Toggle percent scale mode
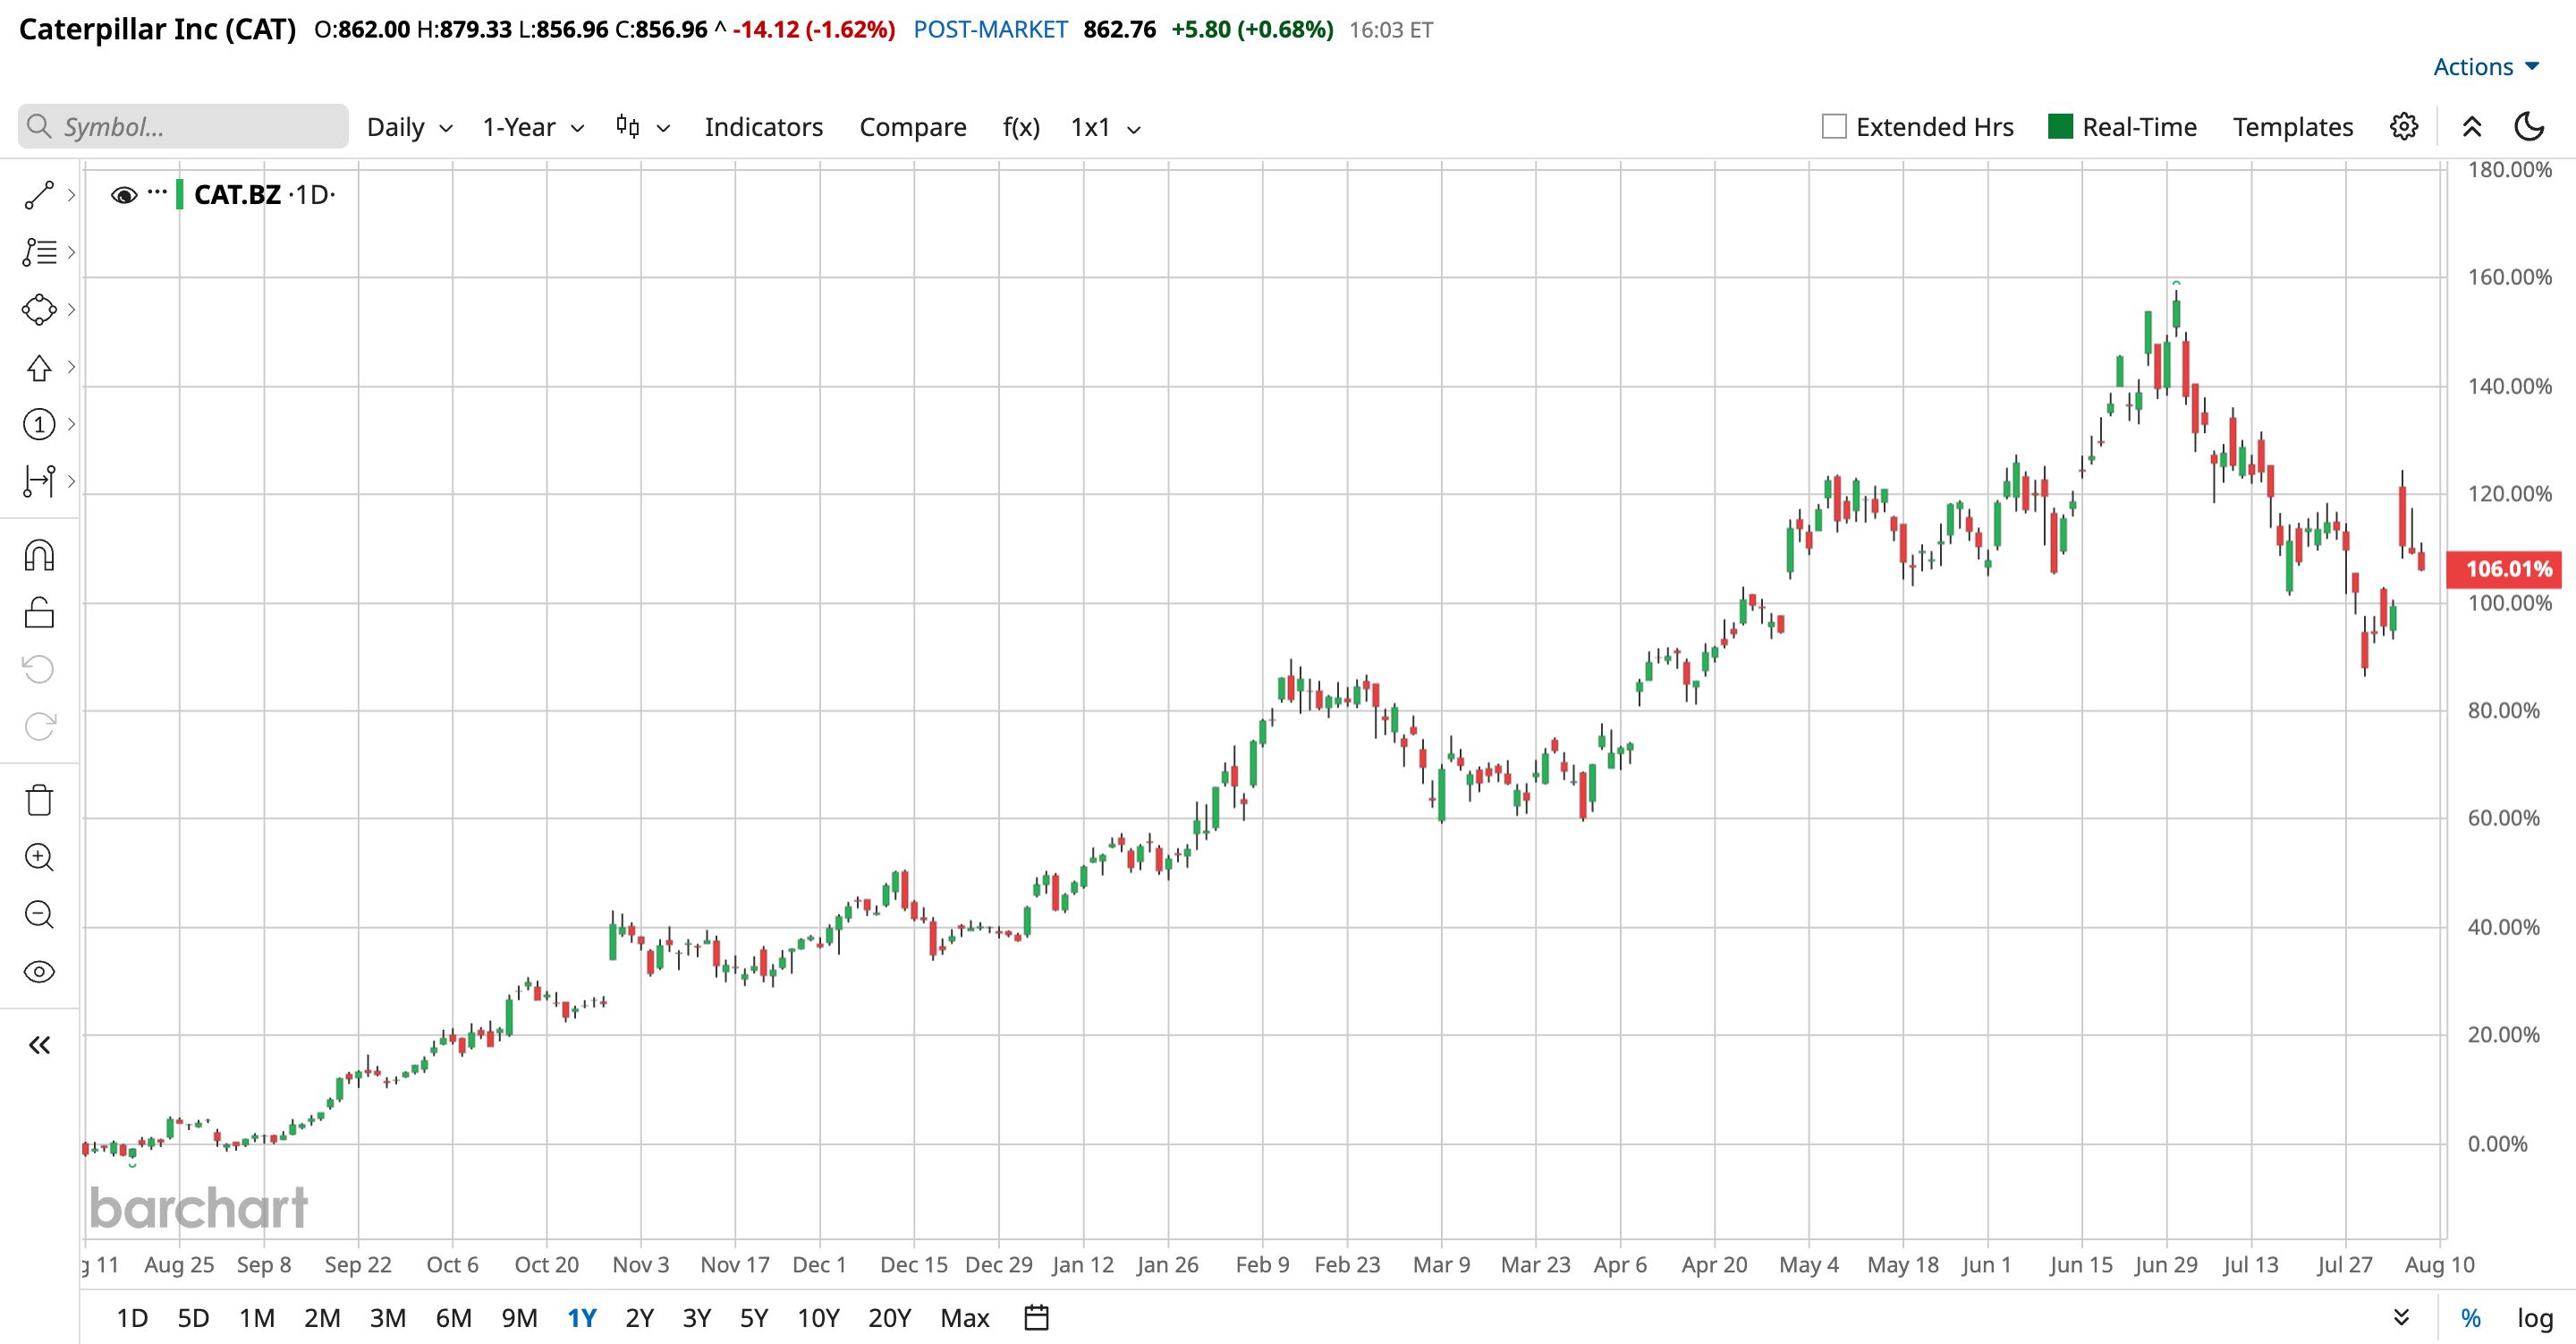Image resolution: width=2576 pixels, height=1344 pixels. pos(2471,1318)
